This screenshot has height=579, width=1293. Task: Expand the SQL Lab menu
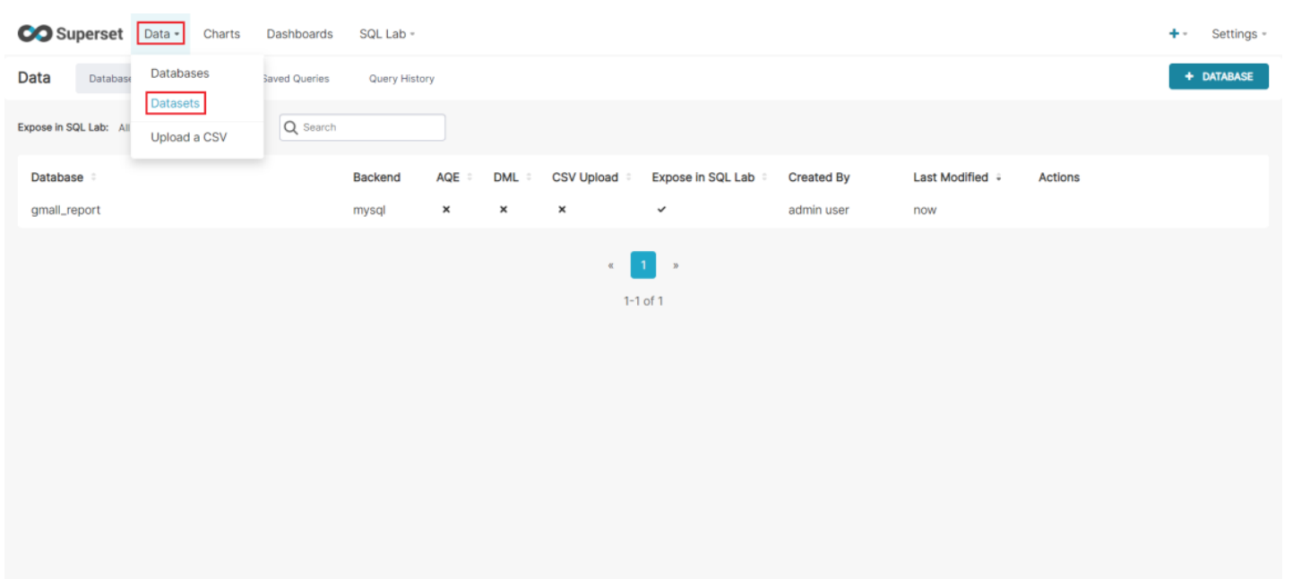[387, 34]
